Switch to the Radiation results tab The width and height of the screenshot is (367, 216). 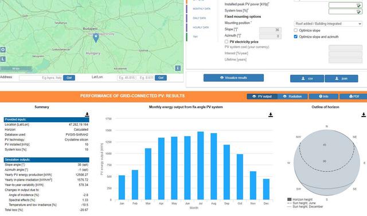292,97
